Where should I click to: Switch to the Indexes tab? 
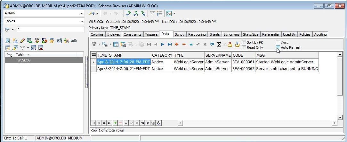pos(114,34)
